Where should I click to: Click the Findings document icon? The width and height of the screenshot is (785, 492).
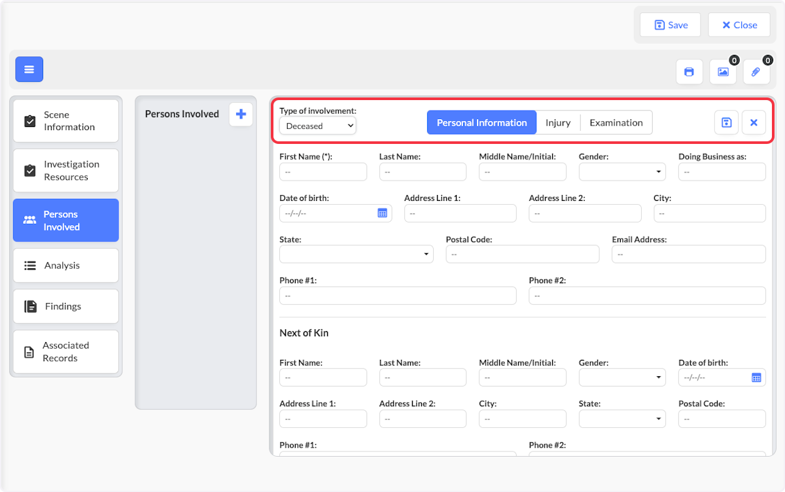pos(30,306)
